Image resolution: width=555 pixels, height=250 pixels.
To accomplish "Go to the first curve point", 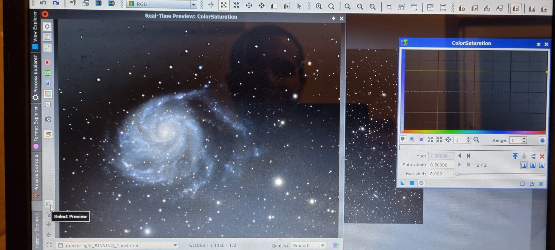I will (469, 156).
